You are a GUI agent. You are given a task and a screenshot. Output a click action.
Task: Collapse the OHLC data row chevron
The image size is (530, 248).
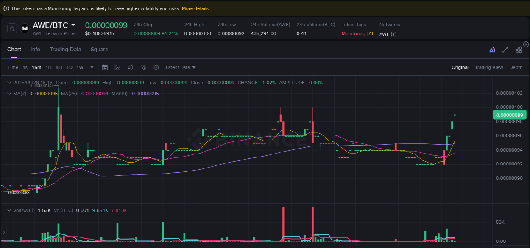pos(9,83)
